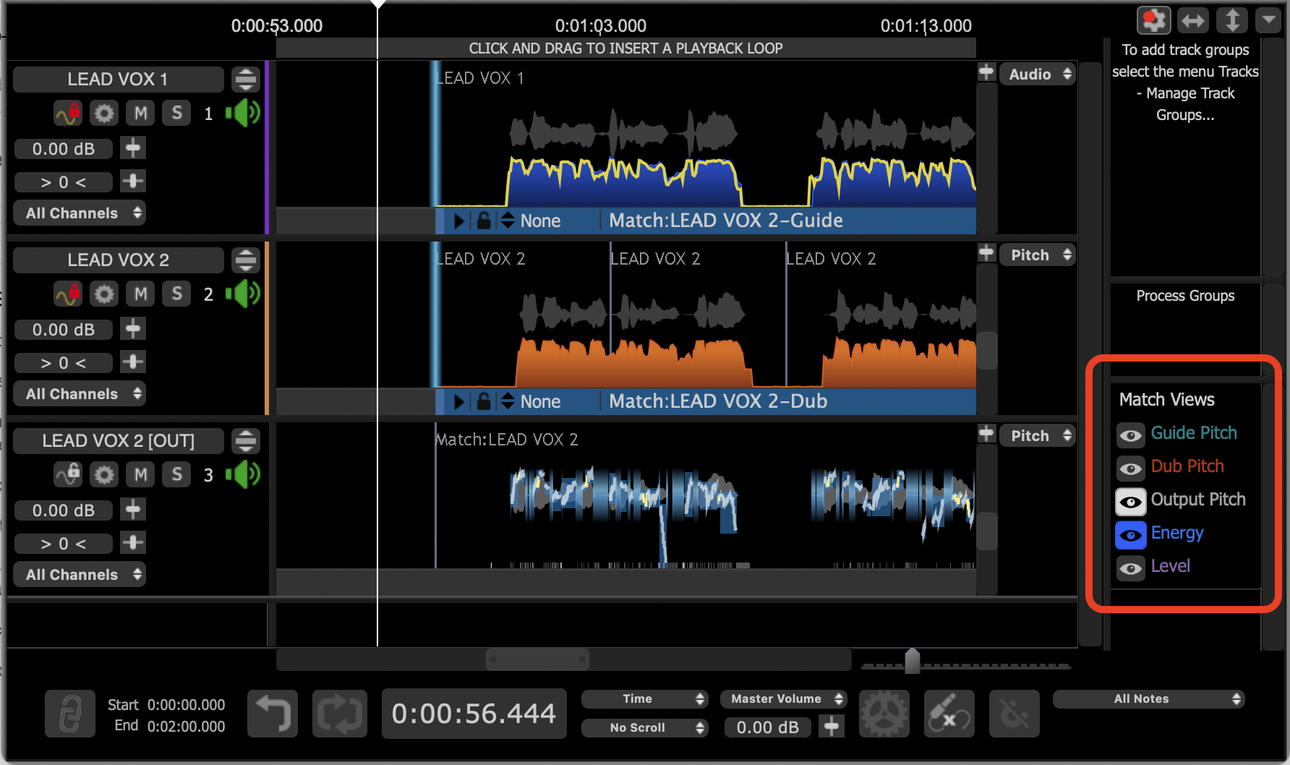Toggle Guide Pitch visibility eye
The image size is (1290, 765).
[1131, 435]
